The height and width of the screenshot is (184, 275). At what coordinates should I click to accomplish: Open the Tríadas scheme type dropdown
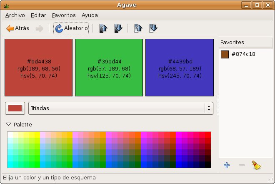tap(121, 108)
